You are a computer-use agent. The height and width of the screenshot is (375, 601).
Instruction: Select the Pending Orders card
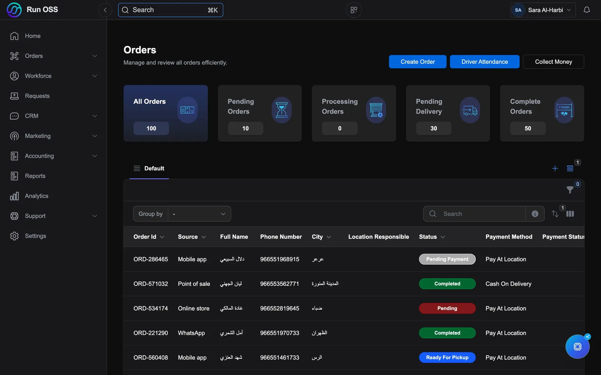(x=260, y=113)
